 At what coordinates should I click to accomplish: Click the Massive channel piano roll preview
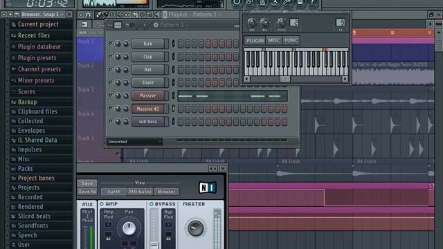233,95
